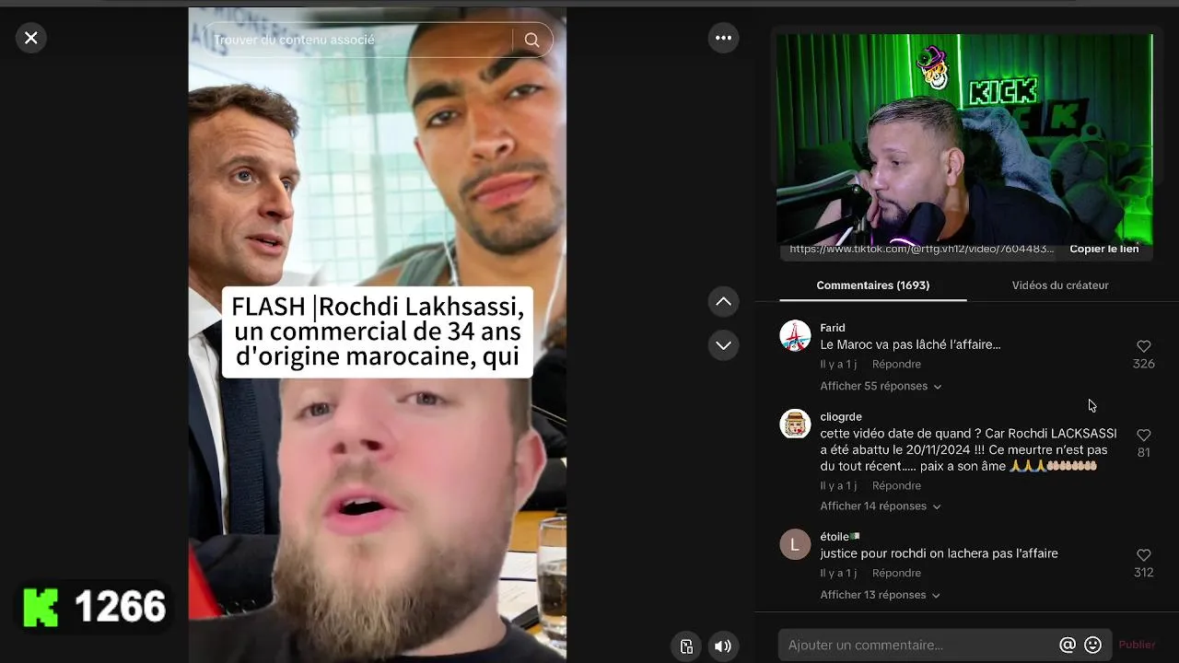Mute the video sound
This screenshot has height=663, width=1179.
click(723, 646)
